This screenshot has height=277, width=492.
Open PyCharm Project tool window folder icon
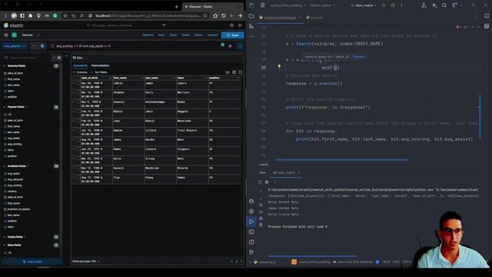pyautogui.click(x=251, y=16)
